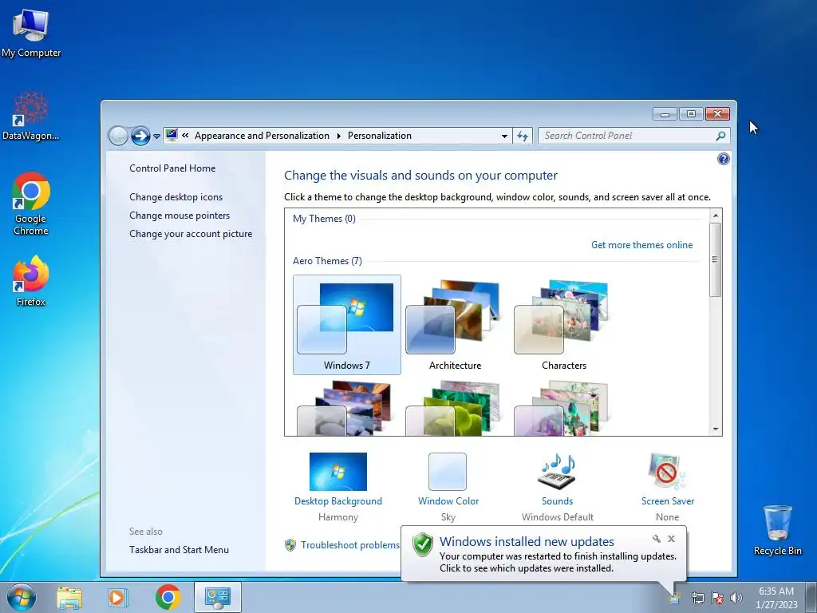Open the Windows Start menu

22,597
